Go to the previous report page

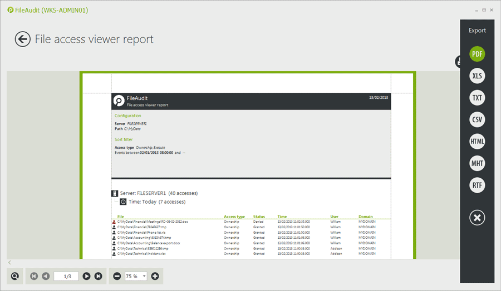pos(46,276)
